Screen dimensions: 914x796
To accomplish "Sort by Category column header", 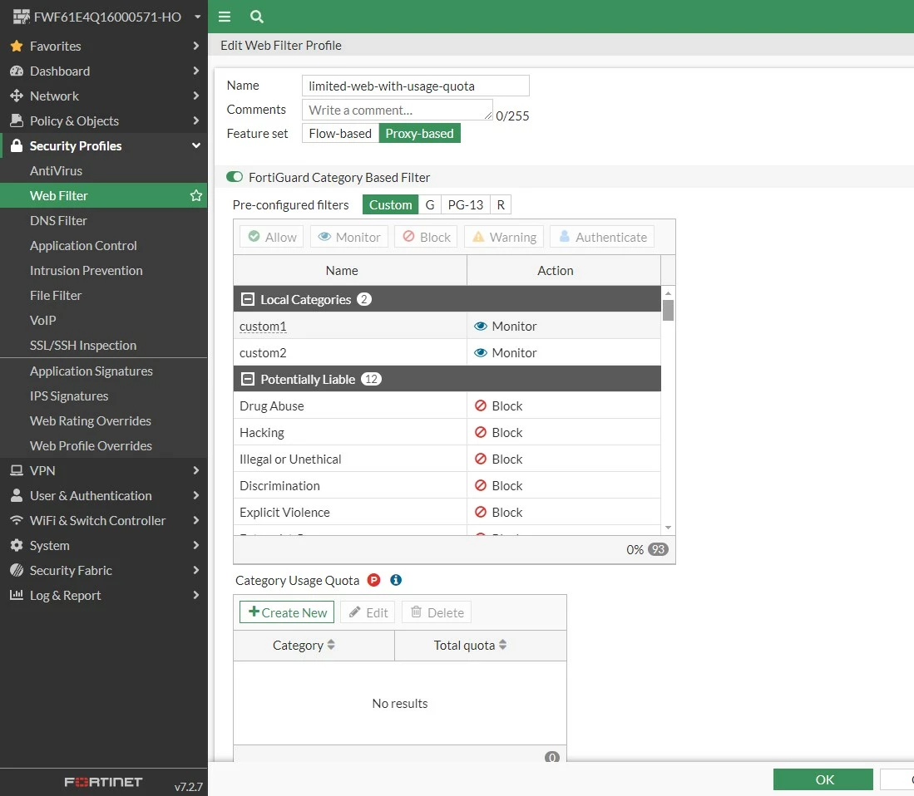I will tap(314, 645).
